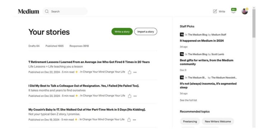Screen dimensions: 269x134
Task: Click 'Published on Dec 20, 2024' date text
Action: pyautogui.click(x=44, y=96)
